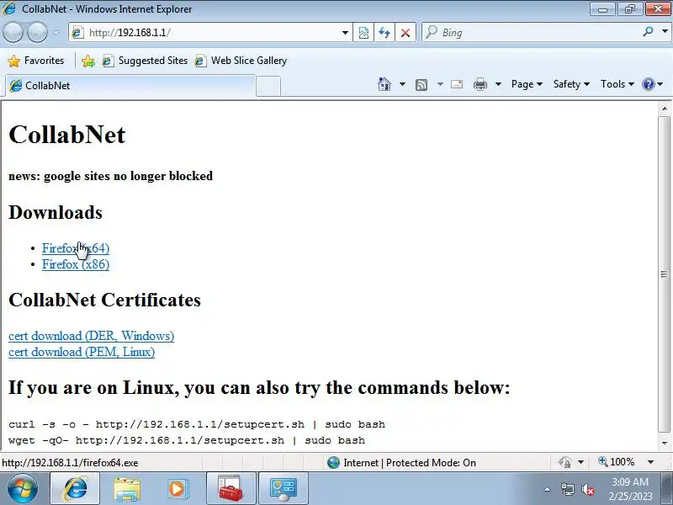673x505 pixels.
Task: Open the recent pages dropdown arrow
Action: [x=56, y=32]
